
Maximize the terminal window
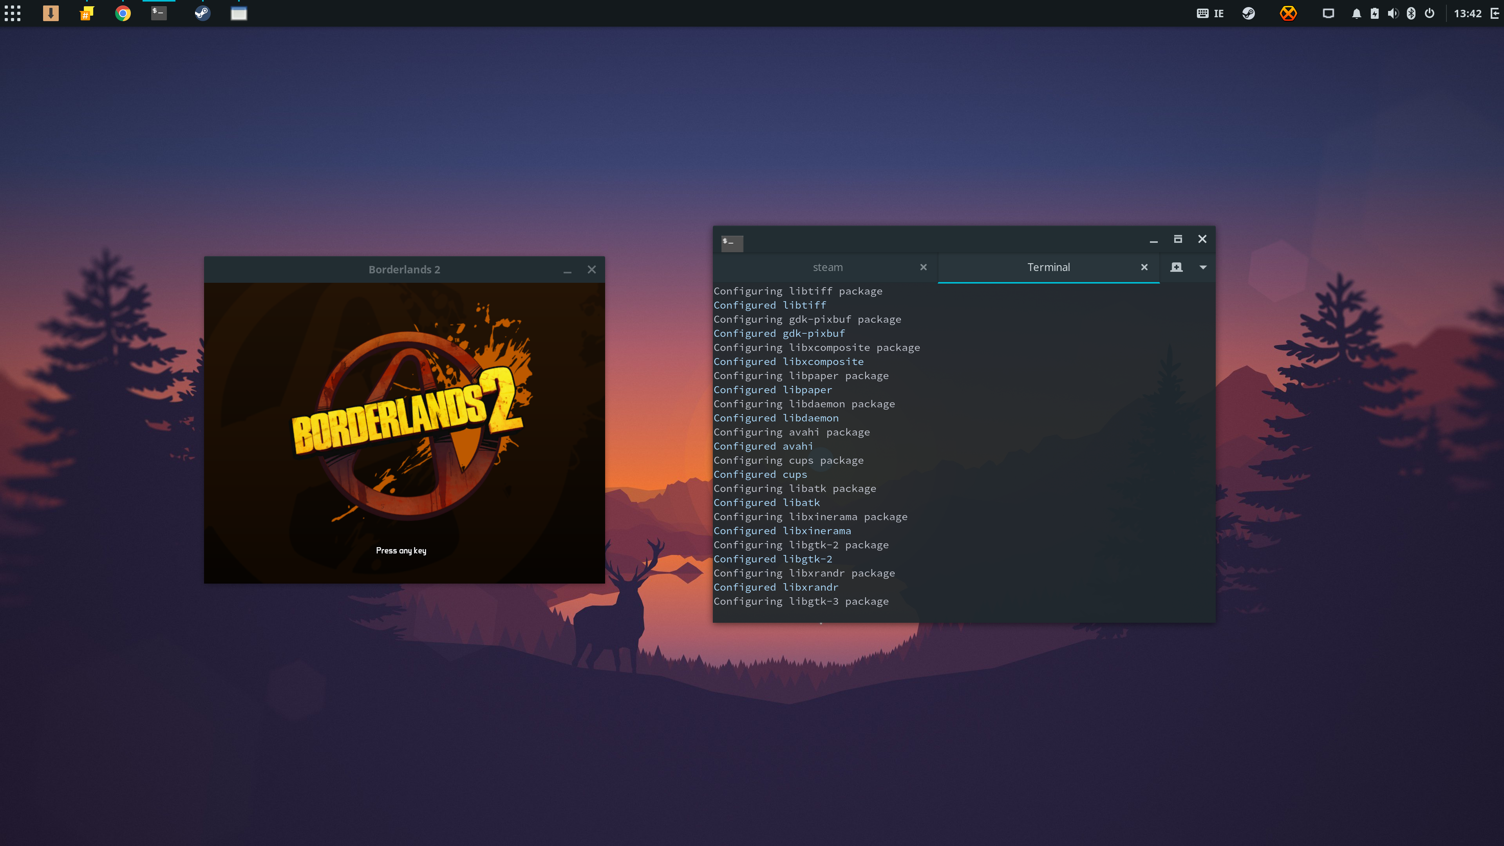(x=1178, y=239)
